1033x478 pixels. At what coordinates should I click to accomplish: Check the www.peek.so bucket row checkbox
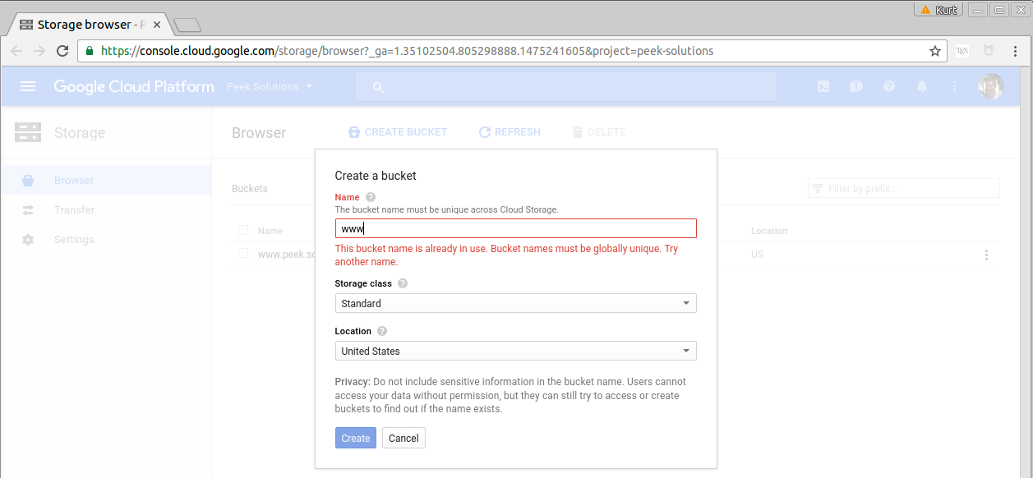tap(243, 254)
